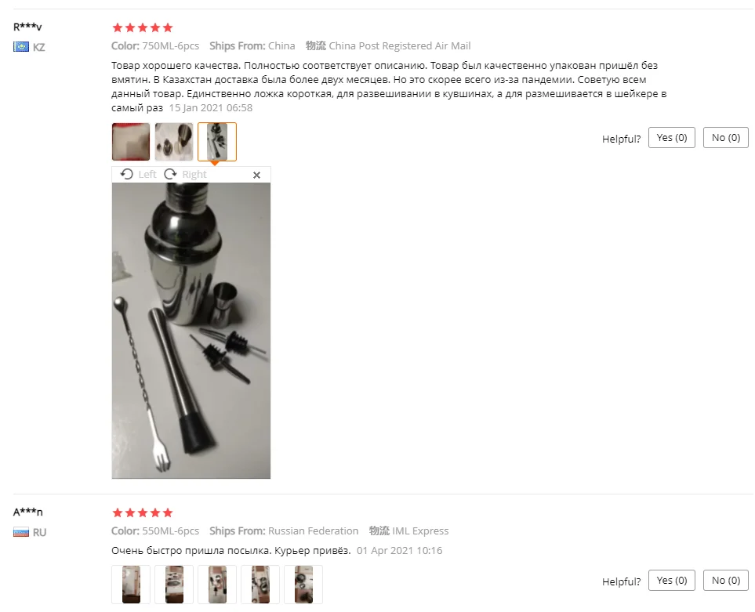Image resolution: width=755 pixels, height=612 pixels.
Task: Vote No on R***v's review helpfulness
Action: point(726,138)
